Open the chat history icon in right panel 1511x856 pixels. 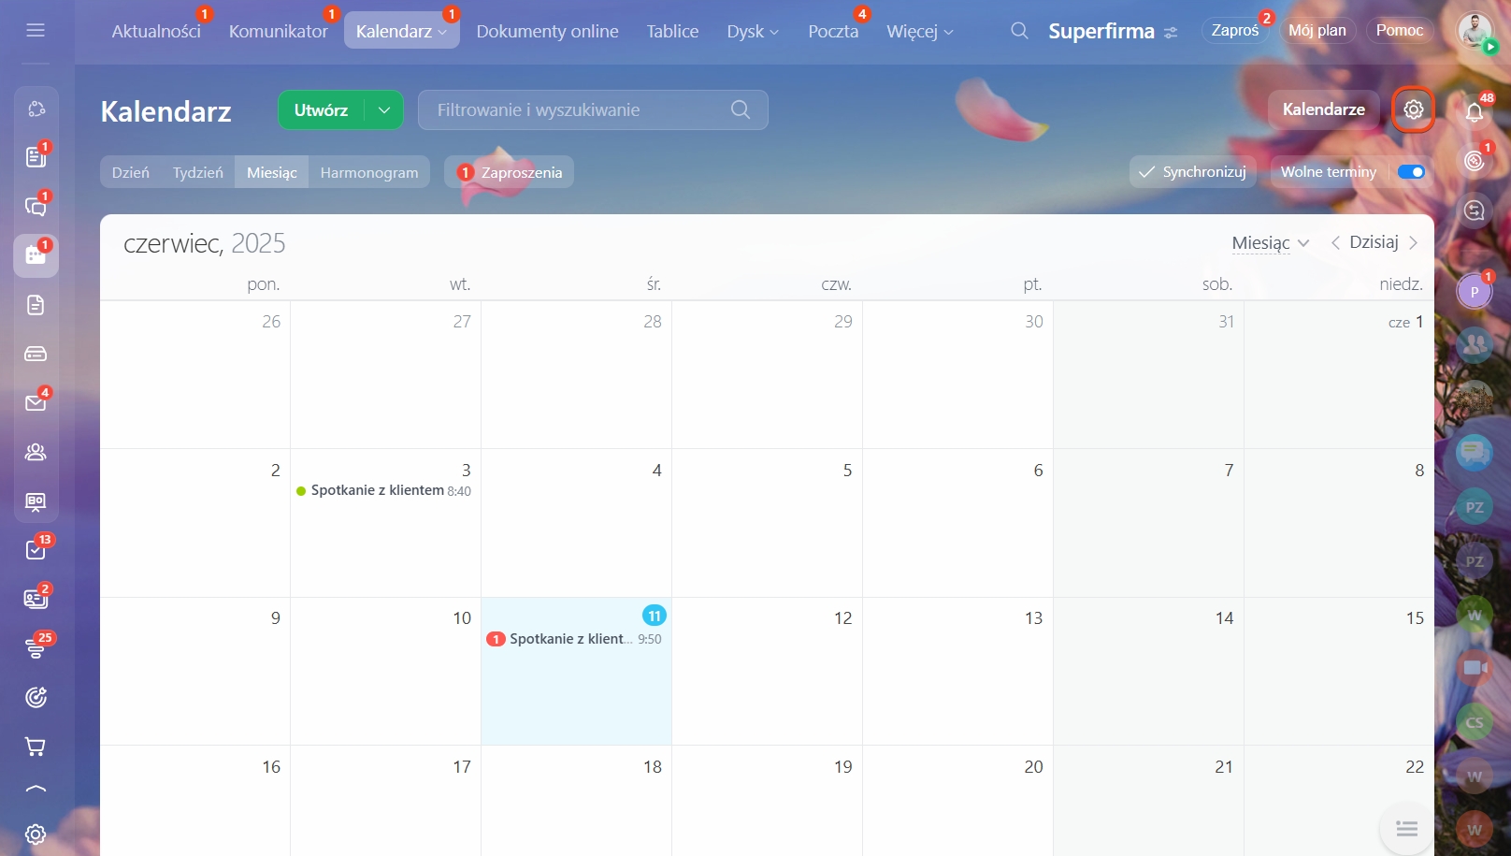pos(1475,210)
